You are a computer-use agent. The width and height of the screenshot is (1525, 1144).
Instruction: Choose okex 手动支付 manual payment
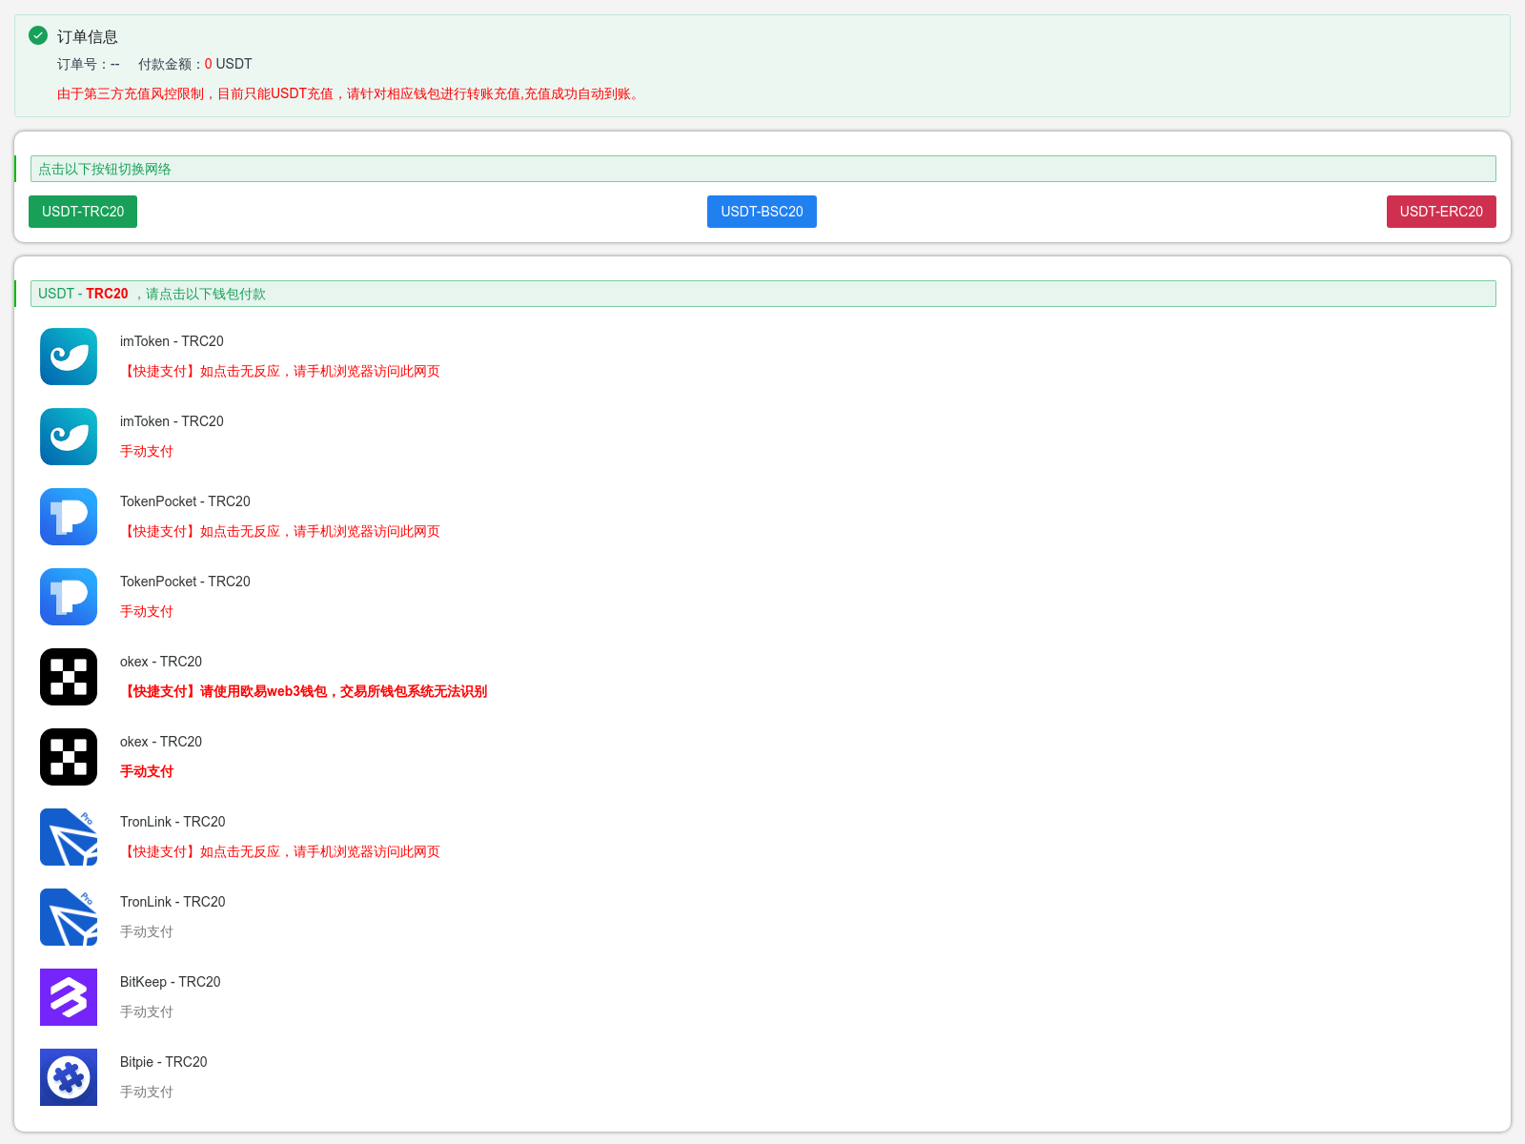[x=147, y=772]
